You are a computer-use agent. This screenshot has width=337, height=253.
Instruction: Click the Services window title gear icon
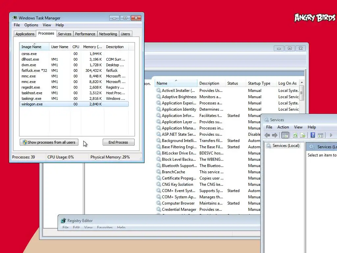tap(266, 120)
